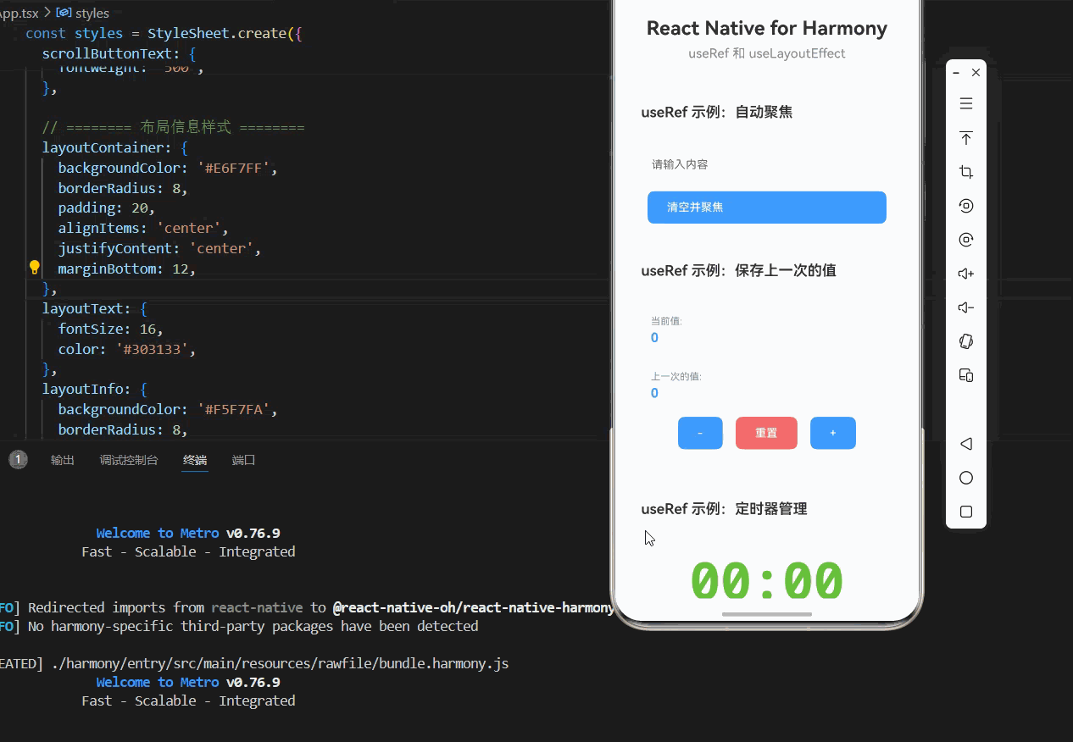The height and width of the screenshot is (742, 1073).
Task: Click the 布局信息样式 comment line
Action: click(174, 127)
